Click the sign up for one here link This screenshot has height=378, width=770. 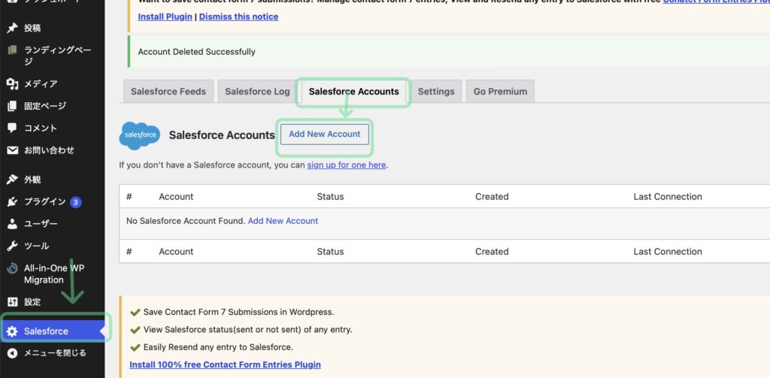(x=347, y=165)
